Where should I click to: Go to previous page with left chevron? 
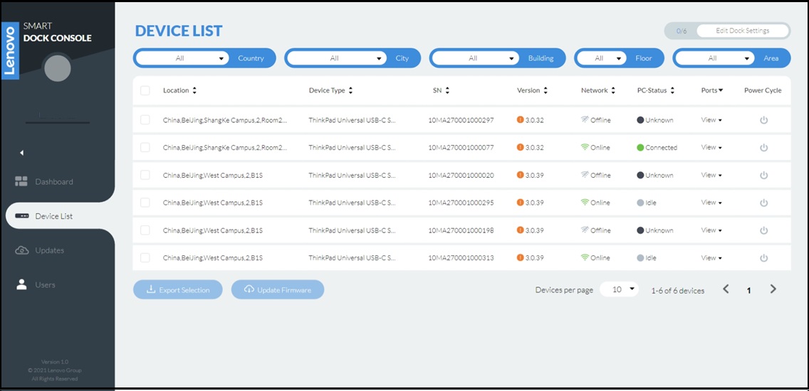726,289
